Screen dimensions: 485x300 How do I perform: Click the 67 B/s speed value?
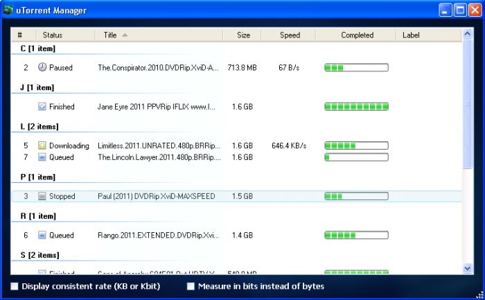(x=289, y=67)
